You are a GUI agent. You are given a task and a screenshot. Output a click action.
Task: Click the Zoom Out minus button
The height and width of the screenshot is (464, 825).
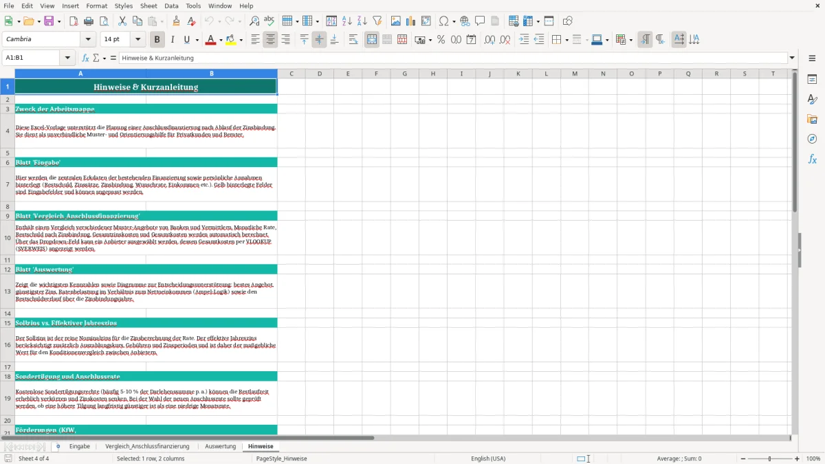[x=743, y=459]
